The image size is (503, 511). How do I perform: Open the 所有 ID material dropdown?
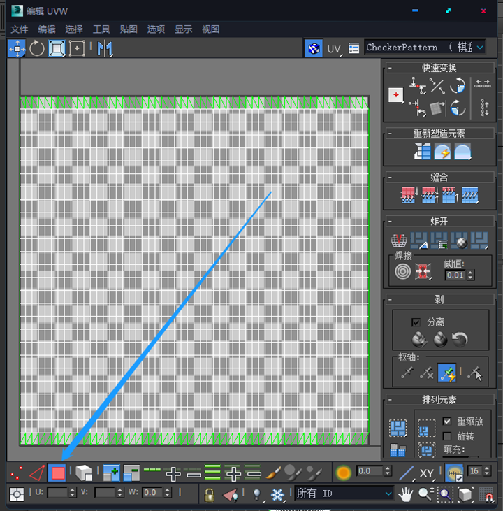pyautogui.click(x=344, y=494)
